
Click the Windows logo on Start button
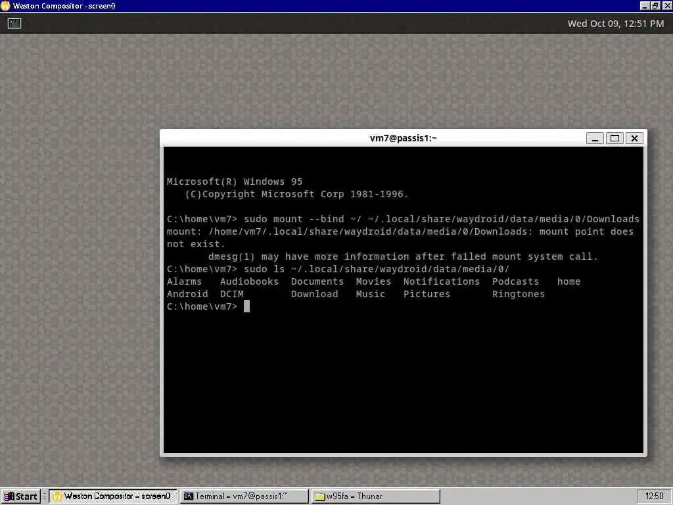pyautogui.click(x=9, y=496)
